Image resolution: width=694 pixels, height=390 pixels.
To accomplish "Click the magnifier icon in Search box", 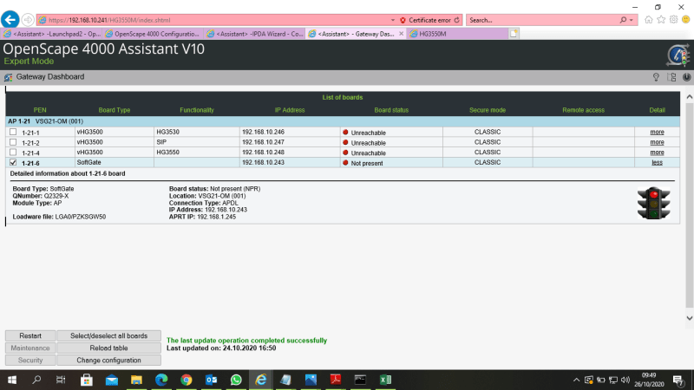I will (623, 20).
